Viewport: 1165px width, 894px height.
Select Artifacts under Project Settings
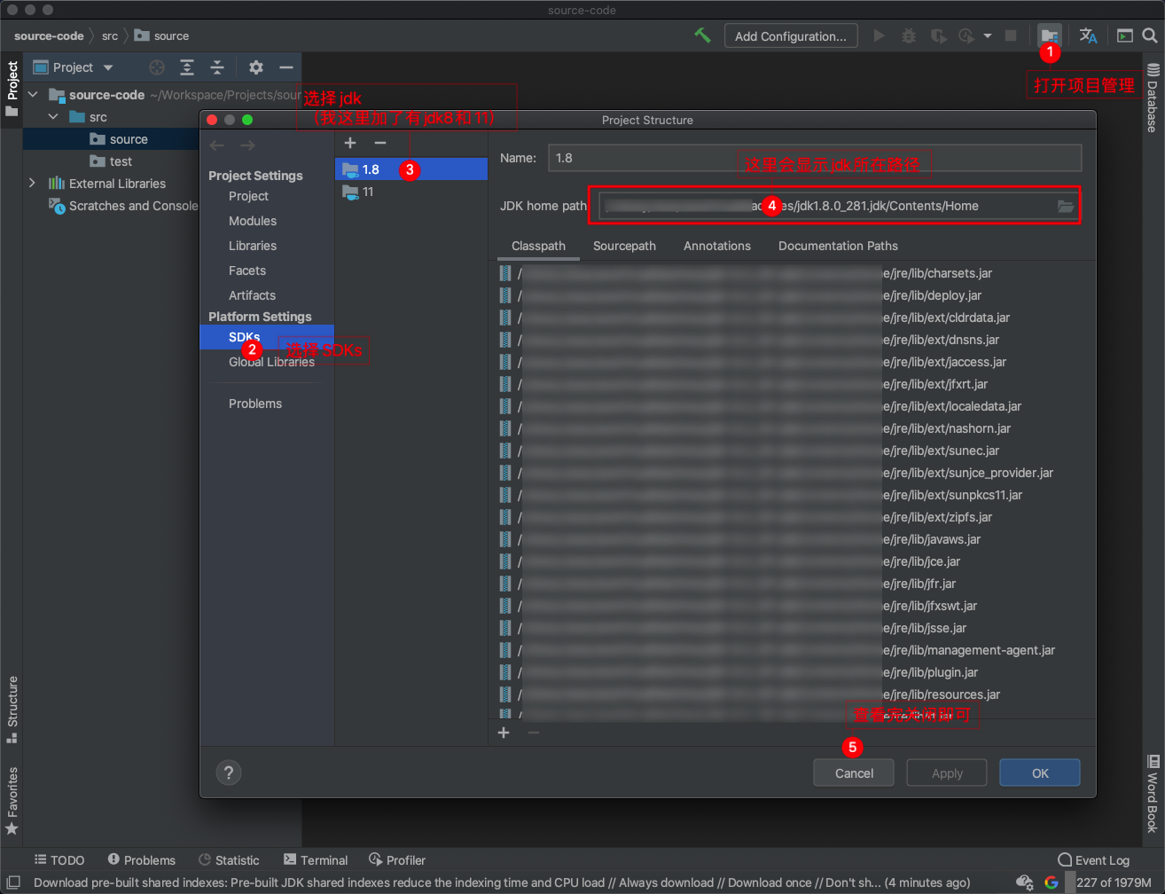tap(252, 295)
